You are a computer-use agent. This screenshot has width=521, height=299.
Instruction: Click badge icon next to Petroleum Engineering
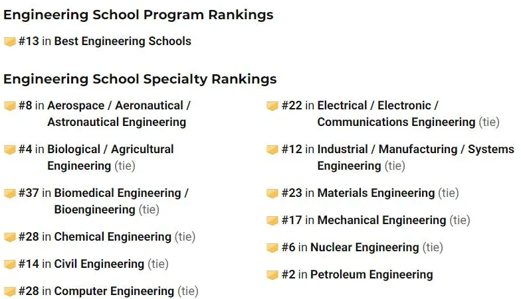272,275
